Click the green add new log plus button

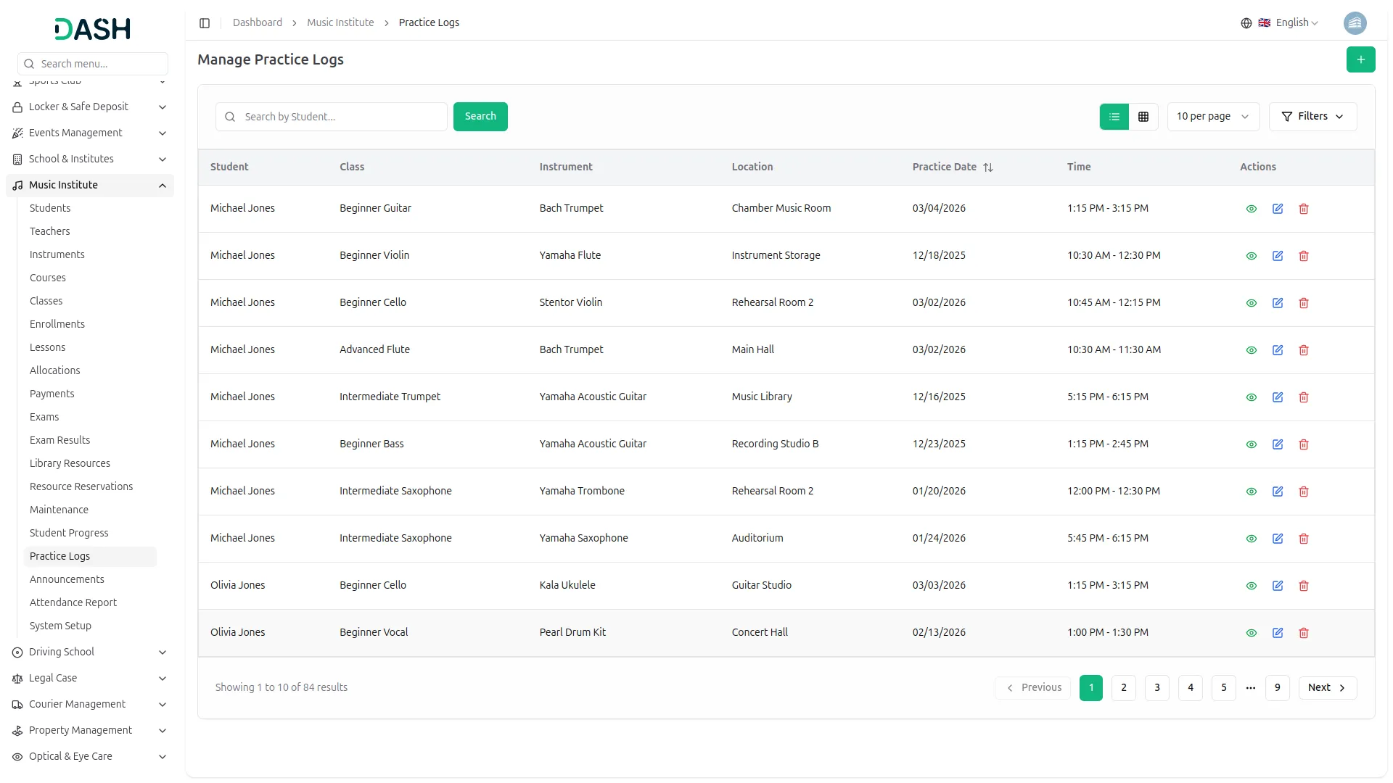point(1360,59)
